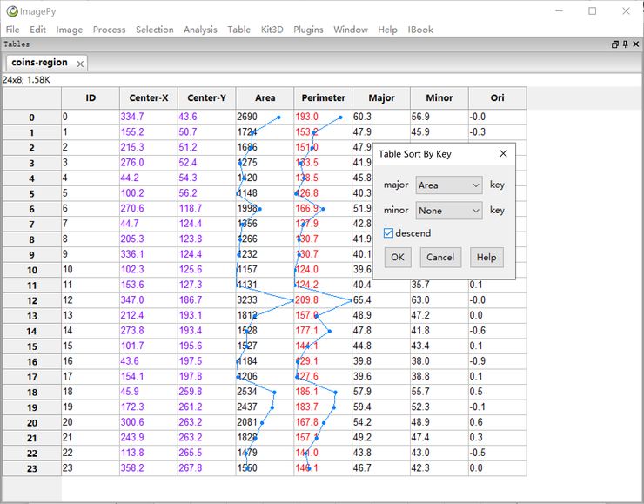Screen dimensions: 644x504
Task: Open the Plugins menu
Action: (308, 30)
